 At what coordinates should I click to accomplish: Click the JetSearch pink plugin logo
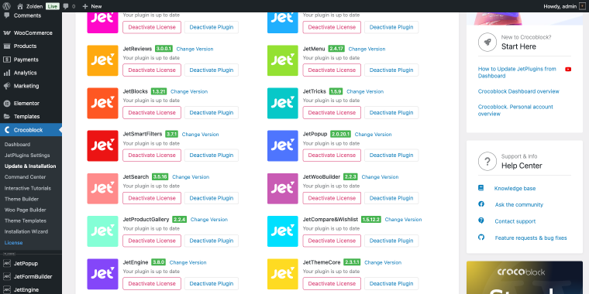click(x=102, y=189)
